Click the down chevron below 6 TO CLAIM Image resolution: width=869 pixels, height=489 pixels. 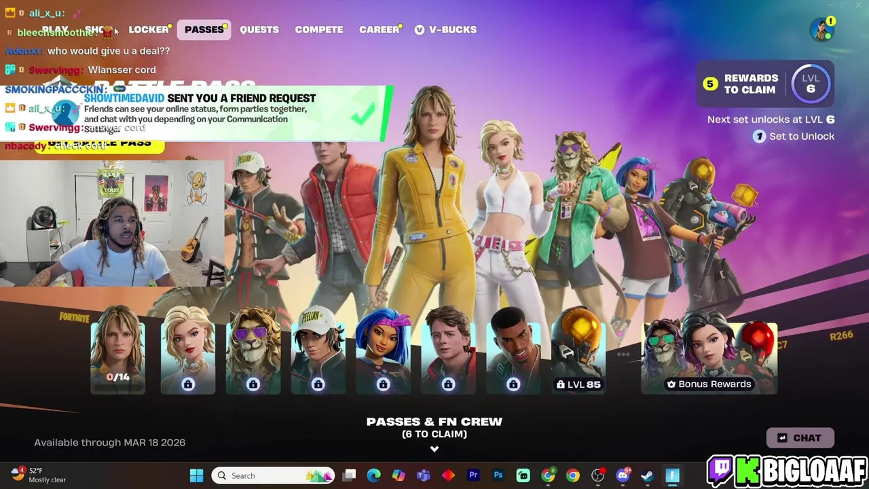[434, 449]
